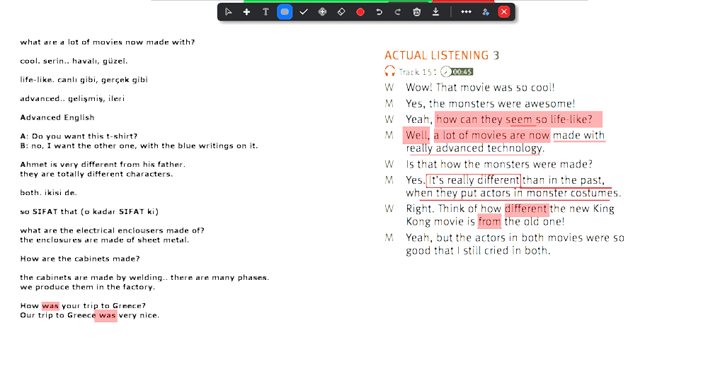725x388 pixels.
Task: Pick the checkmark stamp tool
Action: 304,12
